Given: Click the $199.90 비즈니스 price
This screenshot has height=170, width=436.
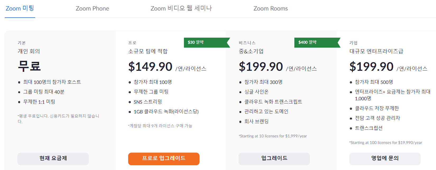Looking at the screenshot, I should point(261,67).
